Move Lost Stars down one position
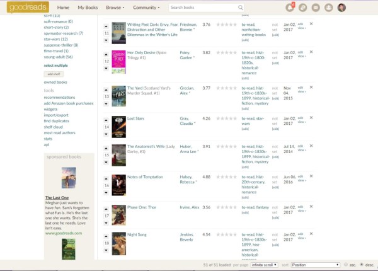378x271 pixels. 106,134
